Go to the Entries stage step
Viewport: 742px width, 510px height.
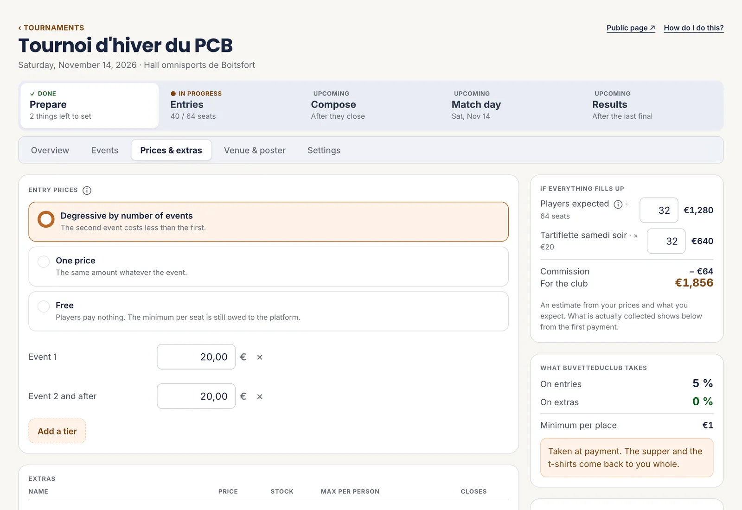tap(230, 105)
